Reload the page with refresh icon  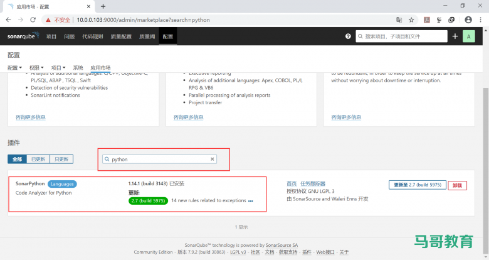point(34,19)
